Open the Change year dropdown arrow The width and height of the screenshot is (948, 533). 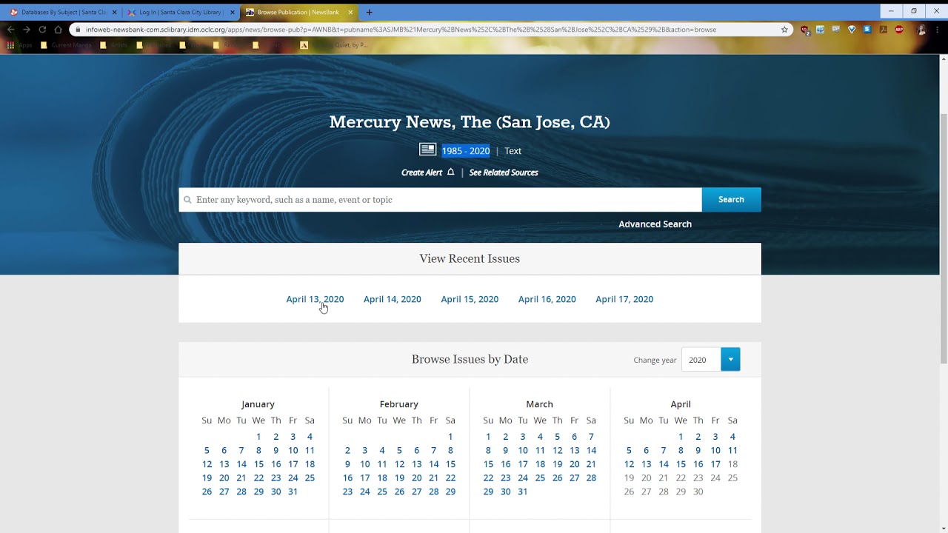coord(730,360)
